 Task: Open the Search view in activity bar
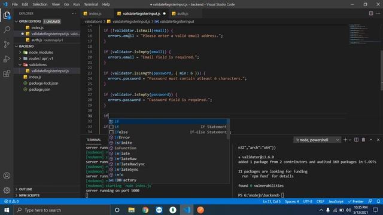pyautogui.click(x=7, y=30)
